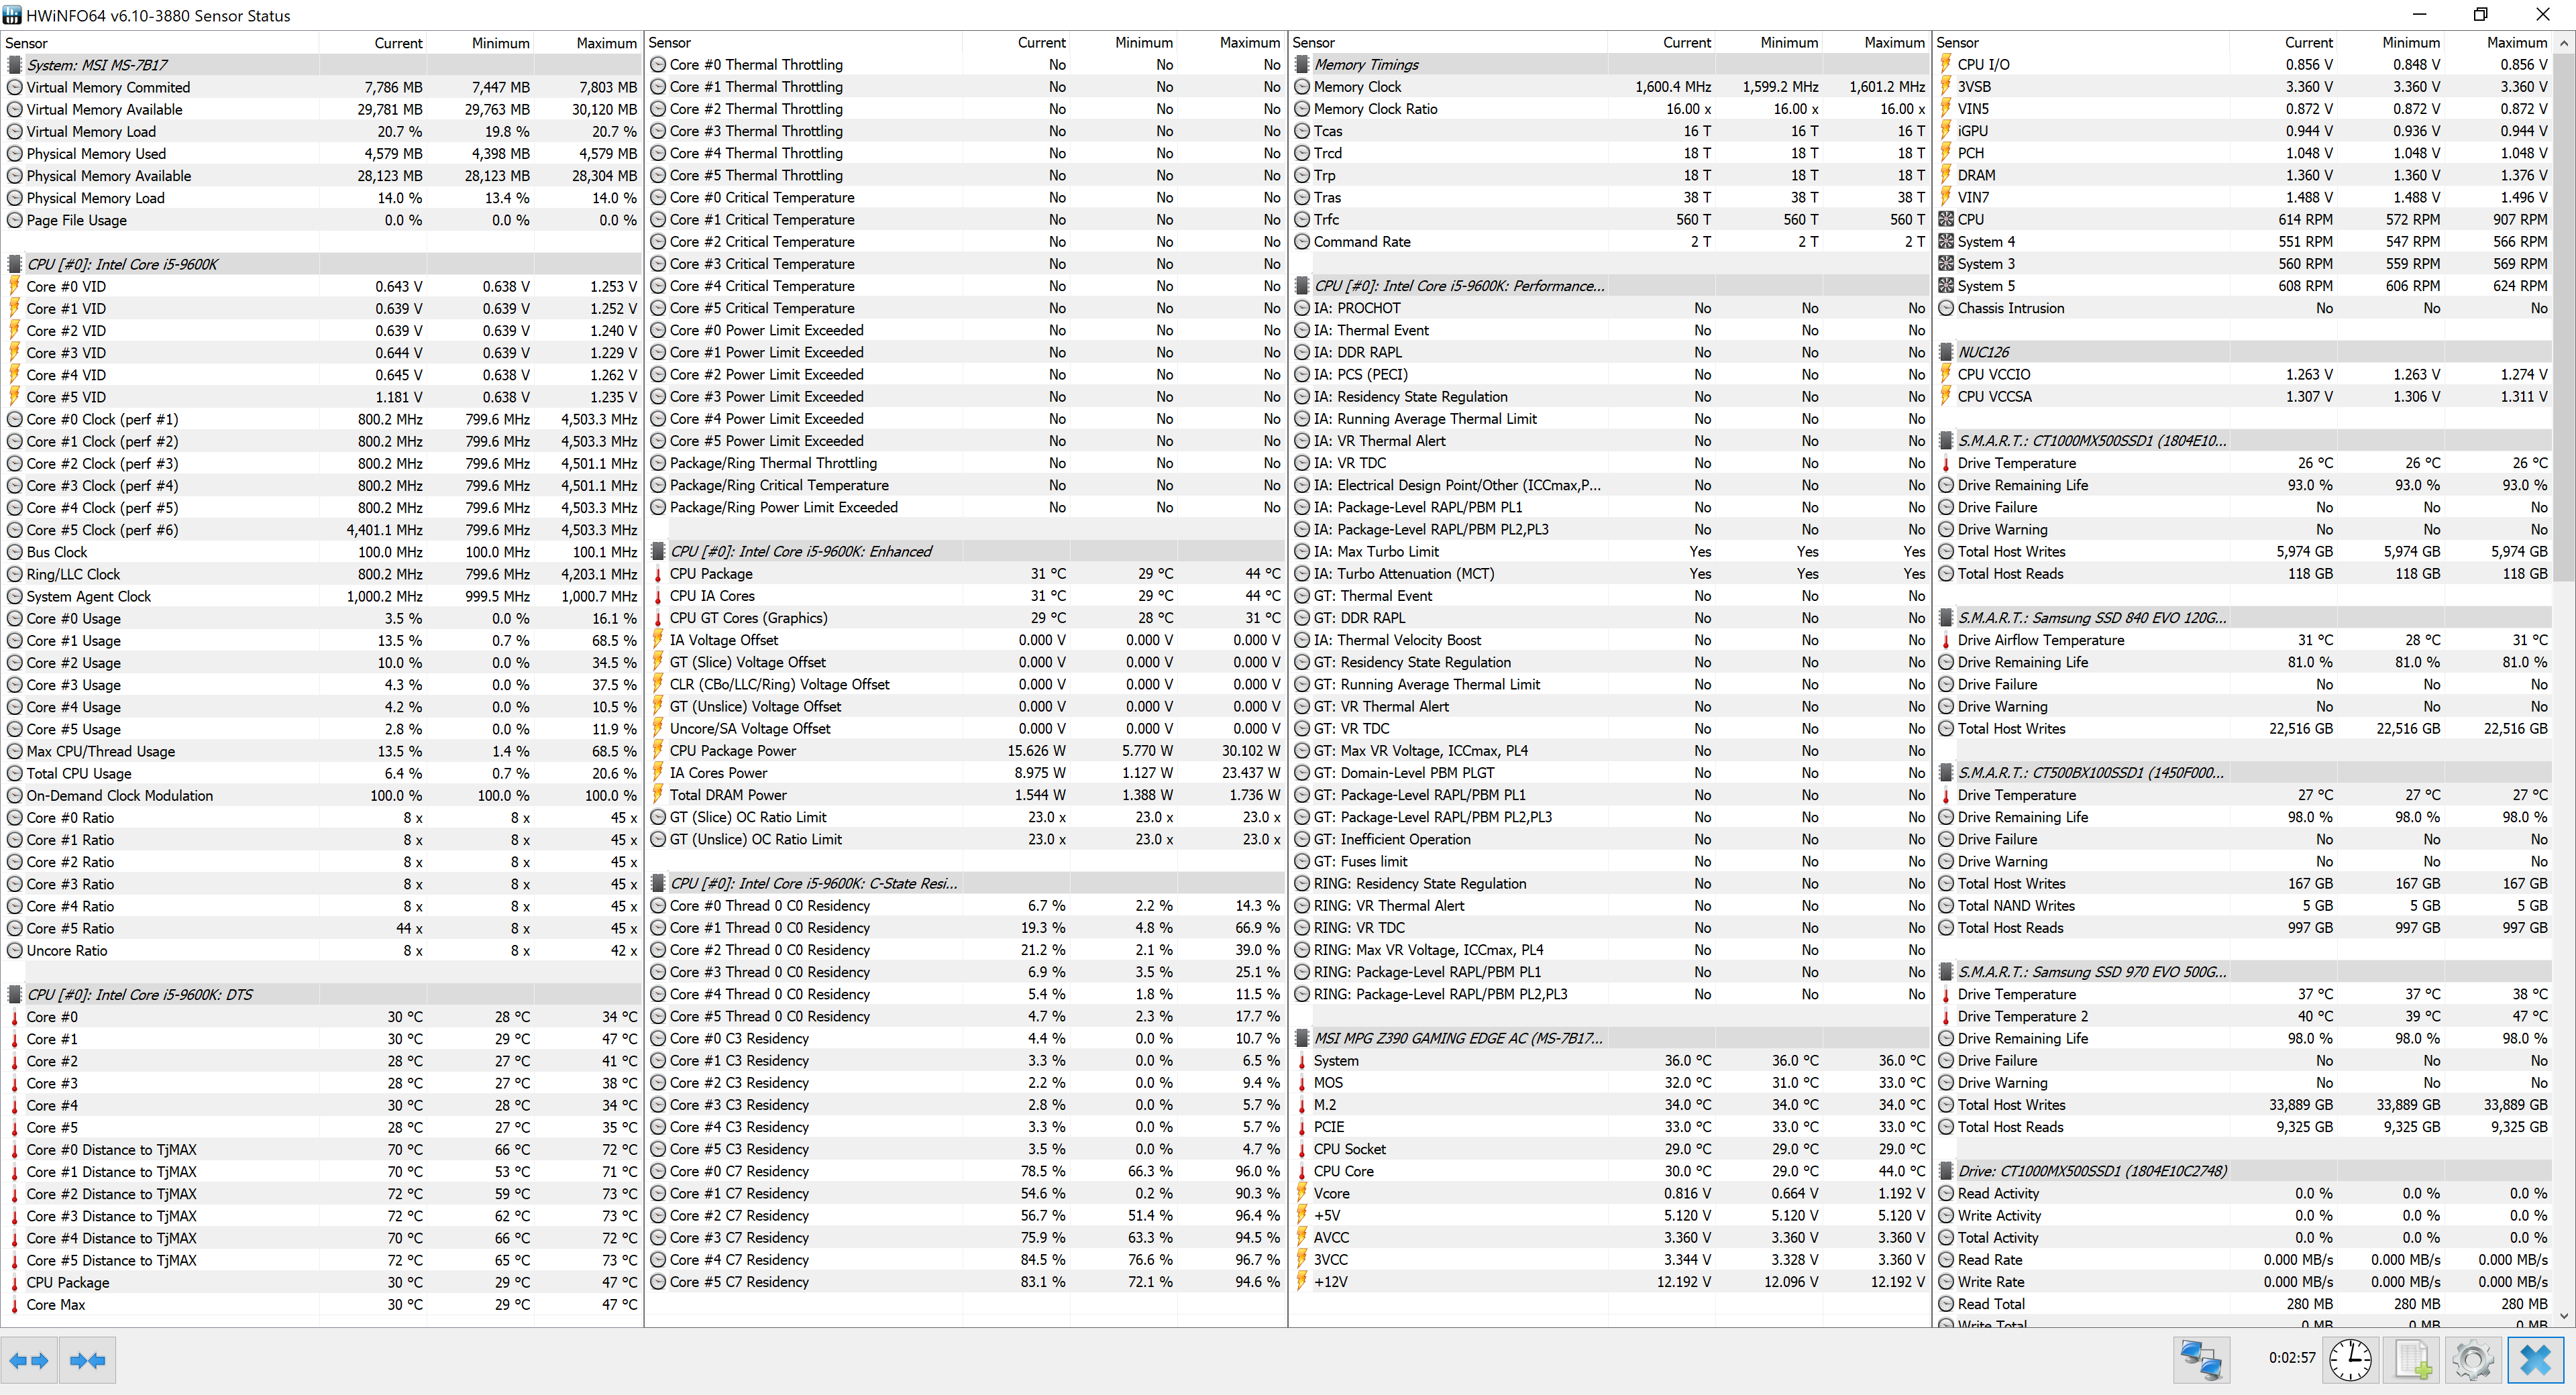Click the expand columns arrows button

click(29, 1360)
